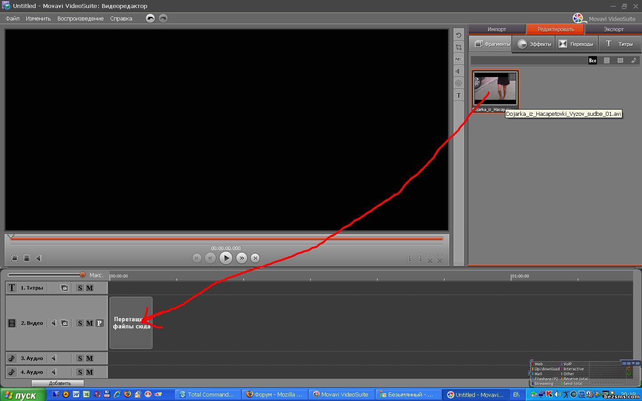Filter media by video with filmstrip icon
The image size is (642, 401).
pyautogui.click(x=607, y=61)
